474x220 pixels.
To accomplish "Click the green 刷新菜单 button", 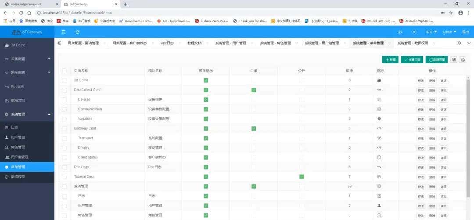I will [x=437, y=60].
